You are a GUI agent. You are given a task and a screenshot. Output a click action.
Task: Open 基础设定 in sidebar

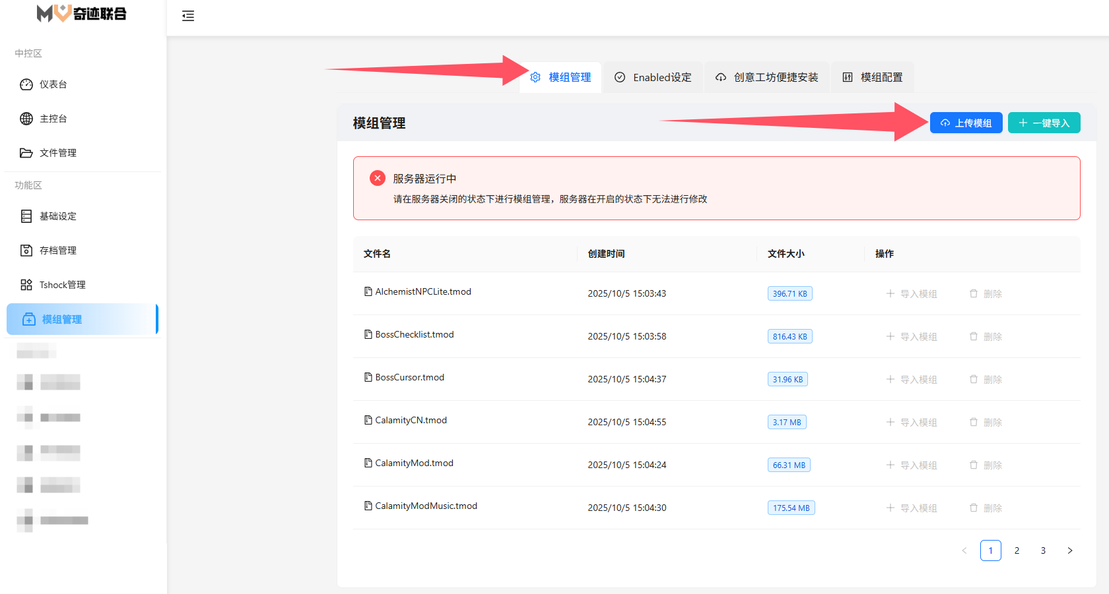tap(57, 216)
